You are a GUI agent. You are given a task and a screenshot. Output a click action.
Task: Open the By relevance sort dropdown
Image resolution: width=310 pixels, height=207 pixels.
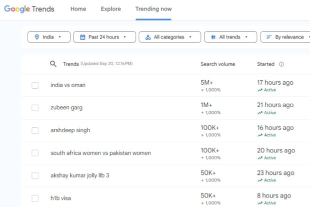(x=285, y=37)
